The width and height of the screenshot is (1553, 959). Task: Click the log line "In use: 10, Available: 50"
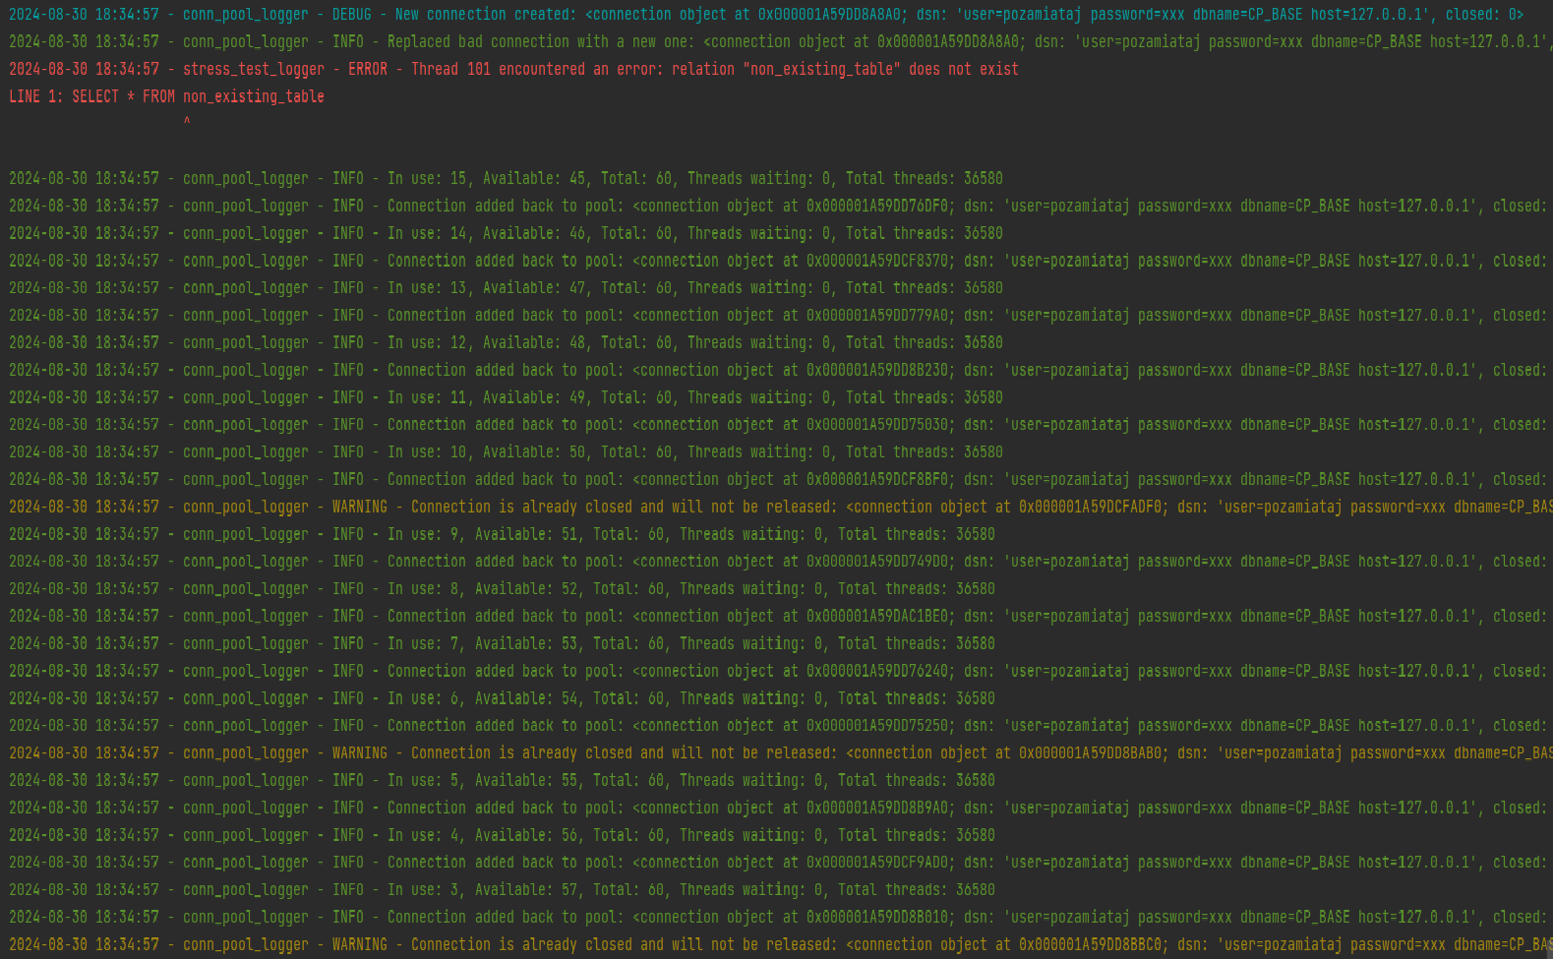[506, 452]
